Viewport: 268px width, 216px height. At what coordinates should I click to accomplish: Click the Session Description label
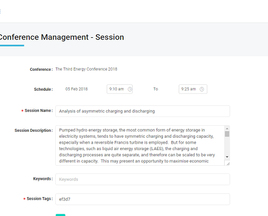(x=34, y=130)
